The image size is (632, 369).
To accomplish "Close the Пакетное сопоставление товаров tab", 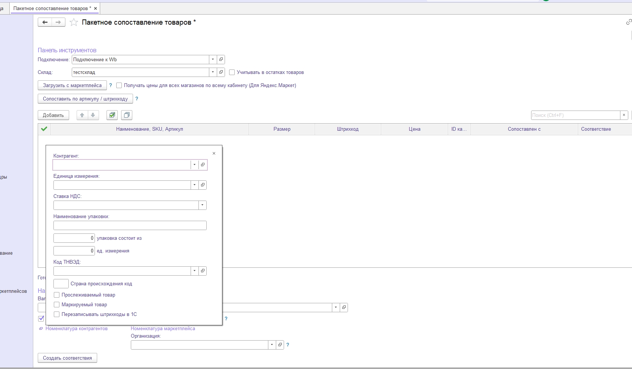I will pyautogui.click(x=96, y=8).
